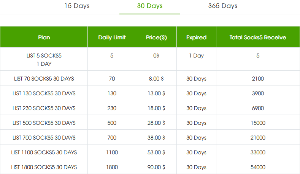Choose LIST 700 SOCKS5 30 DAYS plan
Viewport: 300px width, 174px height.
pos(44,138)
